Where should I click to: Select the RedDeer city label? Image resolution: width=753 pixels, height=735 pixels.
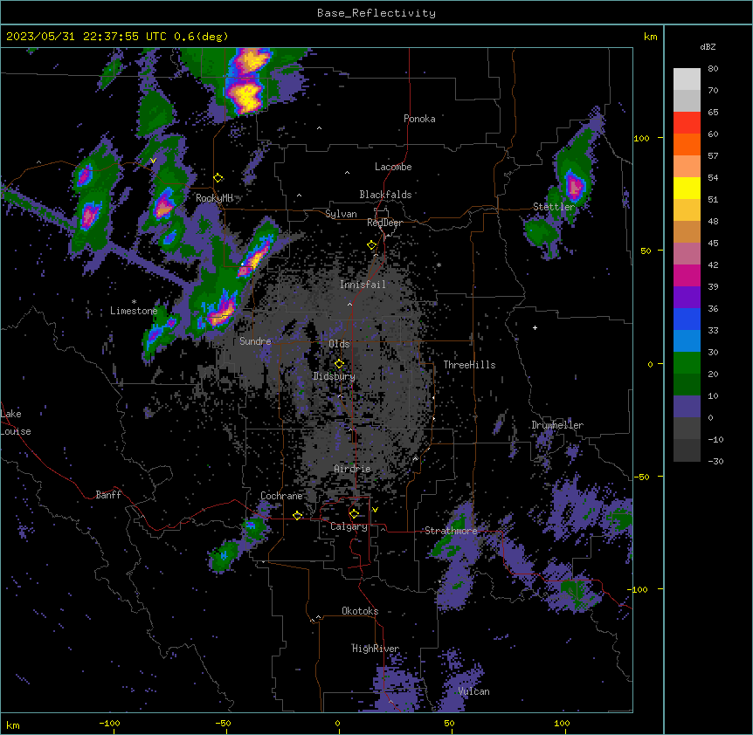pyautogui.click(x=384, y=223)
